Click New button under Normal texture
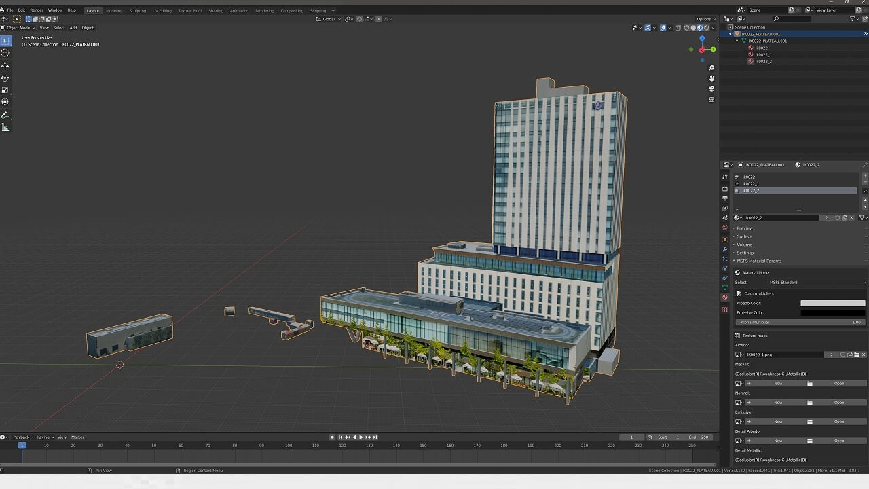869x489 pixels. 778,403
